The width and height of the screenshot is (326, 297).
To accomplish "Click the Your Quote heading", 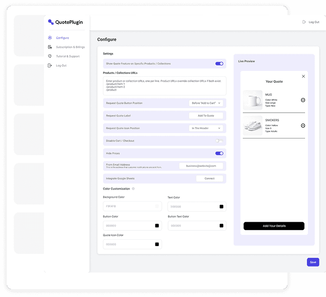I will [x=274, y=82].
